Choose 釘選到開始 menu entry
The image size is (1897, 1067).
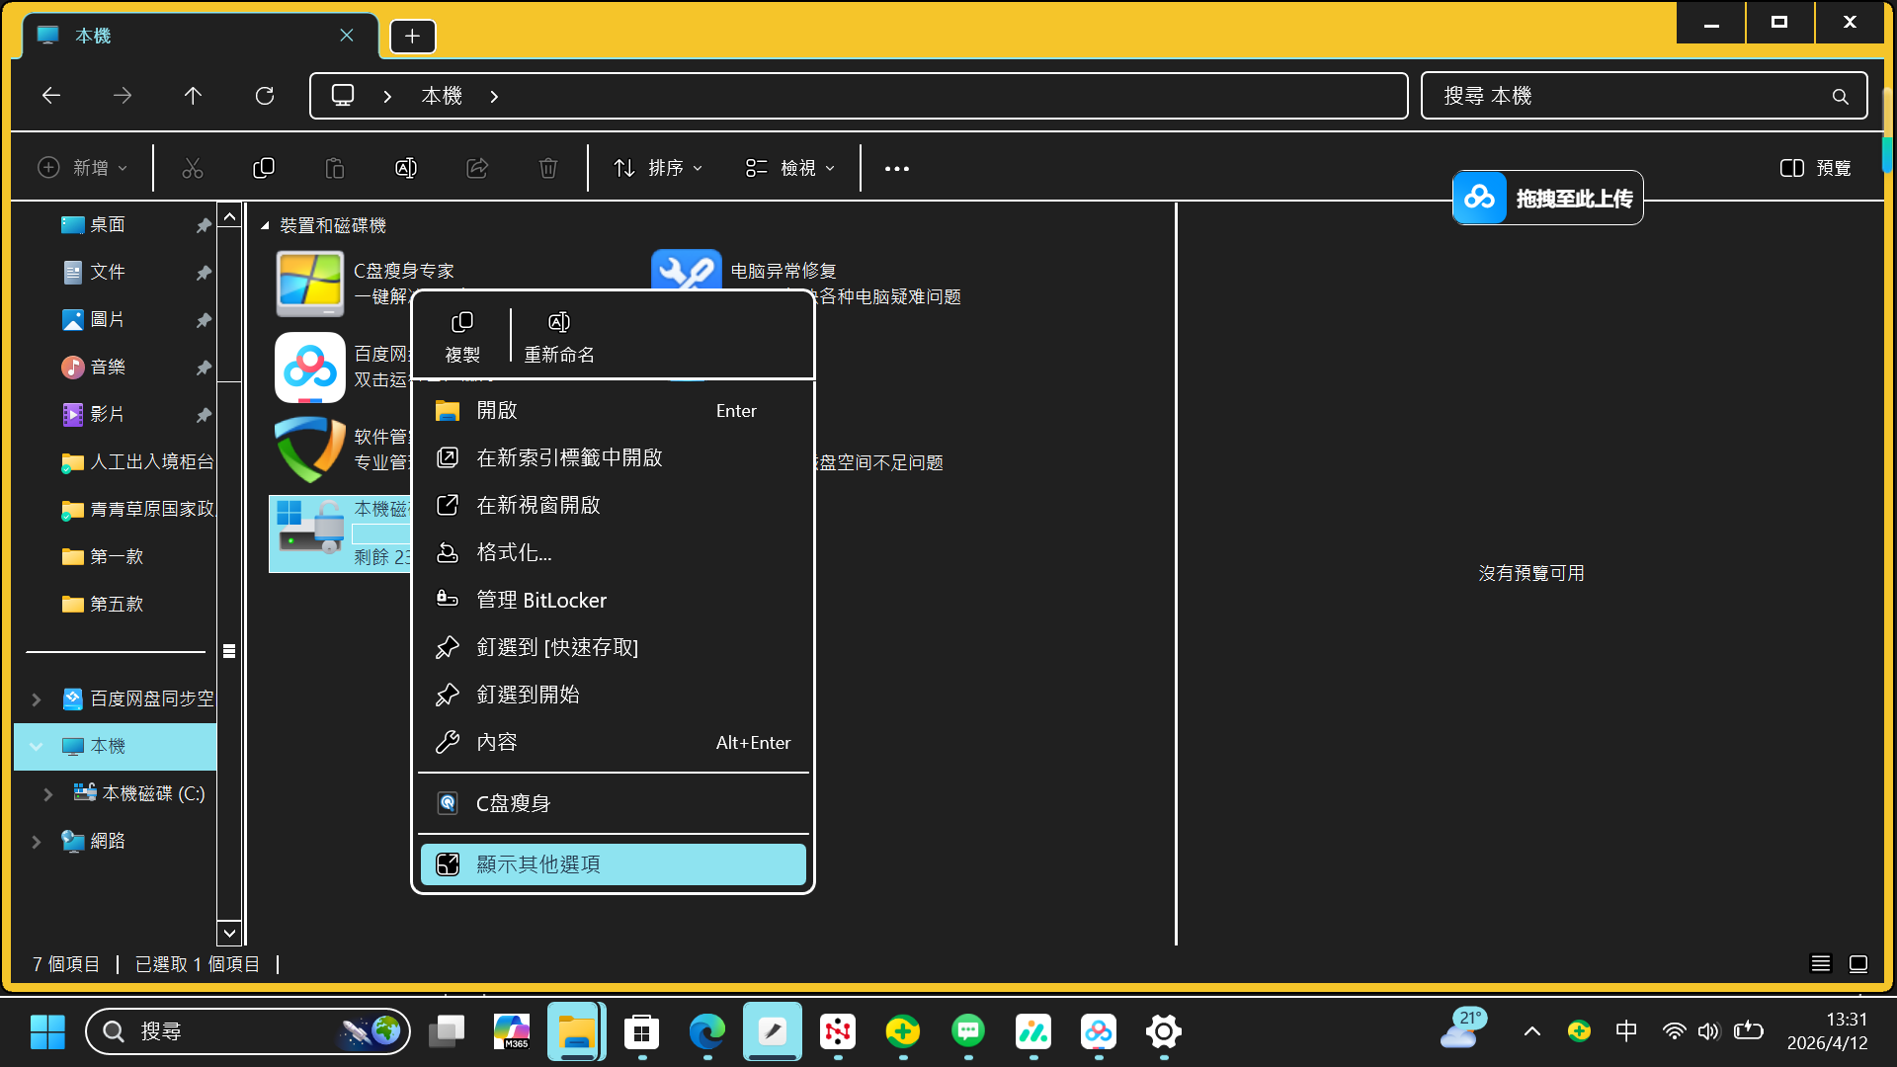coord(613,696)
